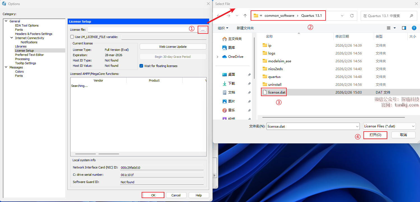Go to OneDrive in navigation pane
The width and height of the screenshot is (420, 202).
235,56
